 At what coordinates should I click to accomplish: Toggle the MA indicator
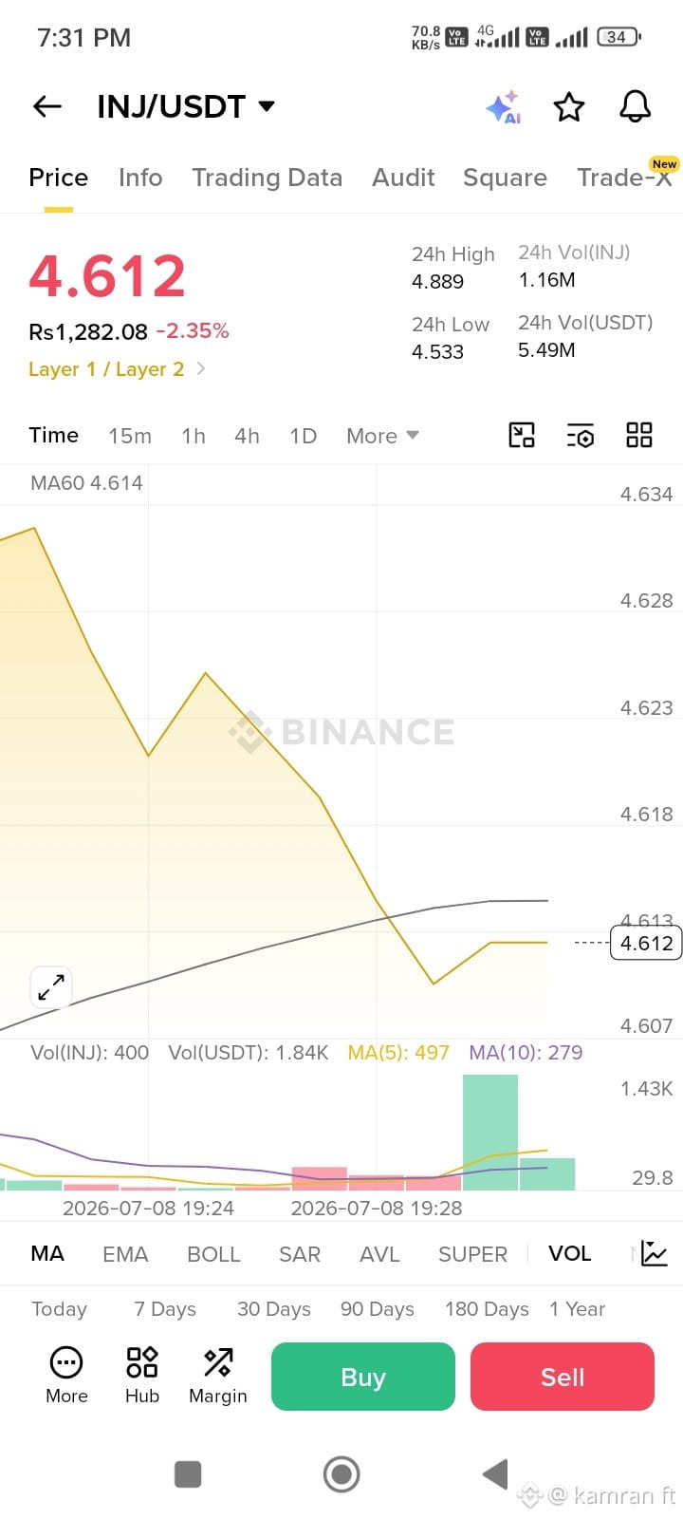tap(47, 1254)
